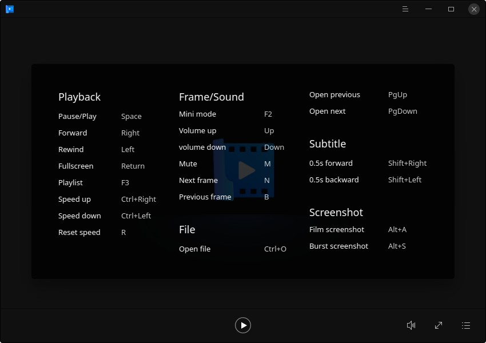Image resolution: width=486 pixels, height=343 pixels.
Task: Mute audio using the volume speaker icon
Action: [411, 325]
